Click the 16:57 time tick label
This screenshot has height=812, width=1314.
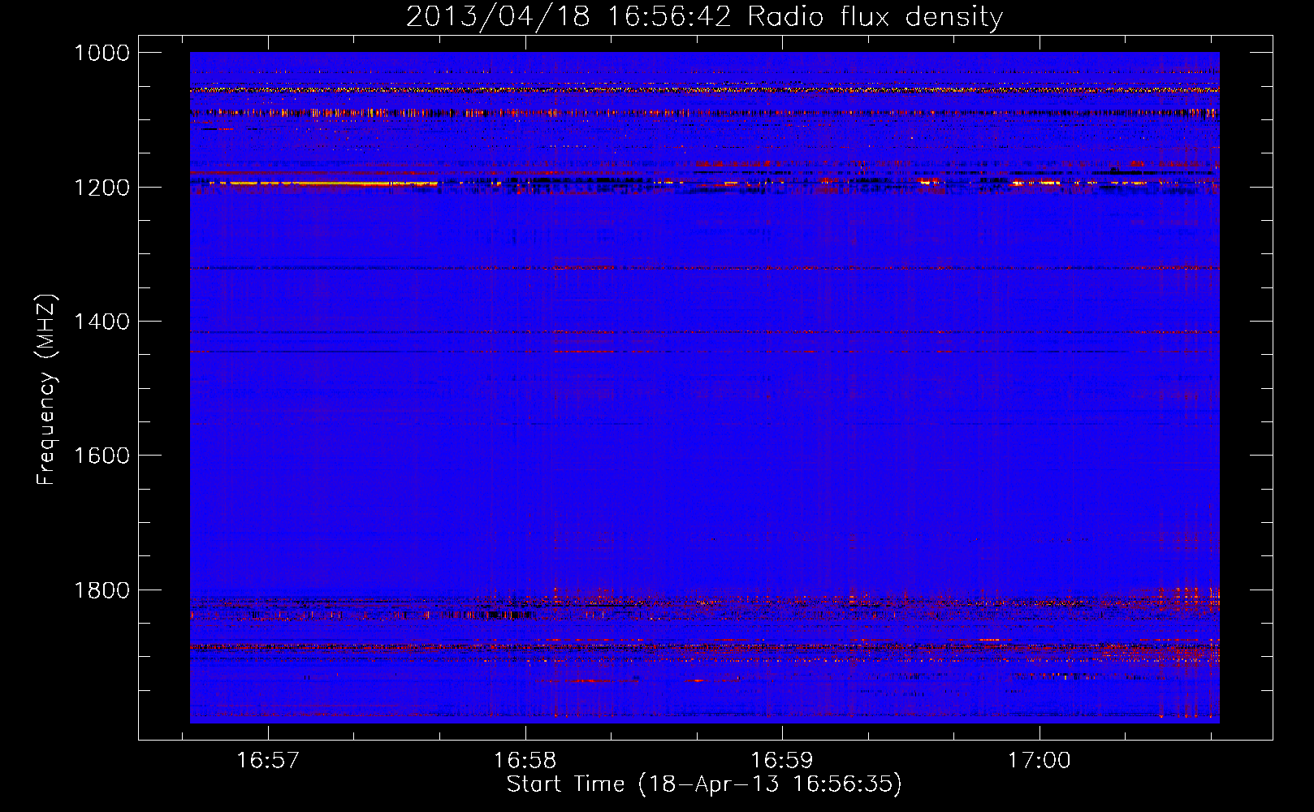[268, 760]
